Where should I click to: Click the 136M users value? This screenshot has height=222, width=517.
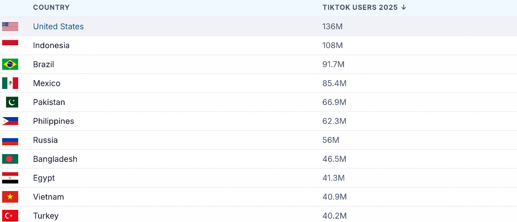point(332,27)
